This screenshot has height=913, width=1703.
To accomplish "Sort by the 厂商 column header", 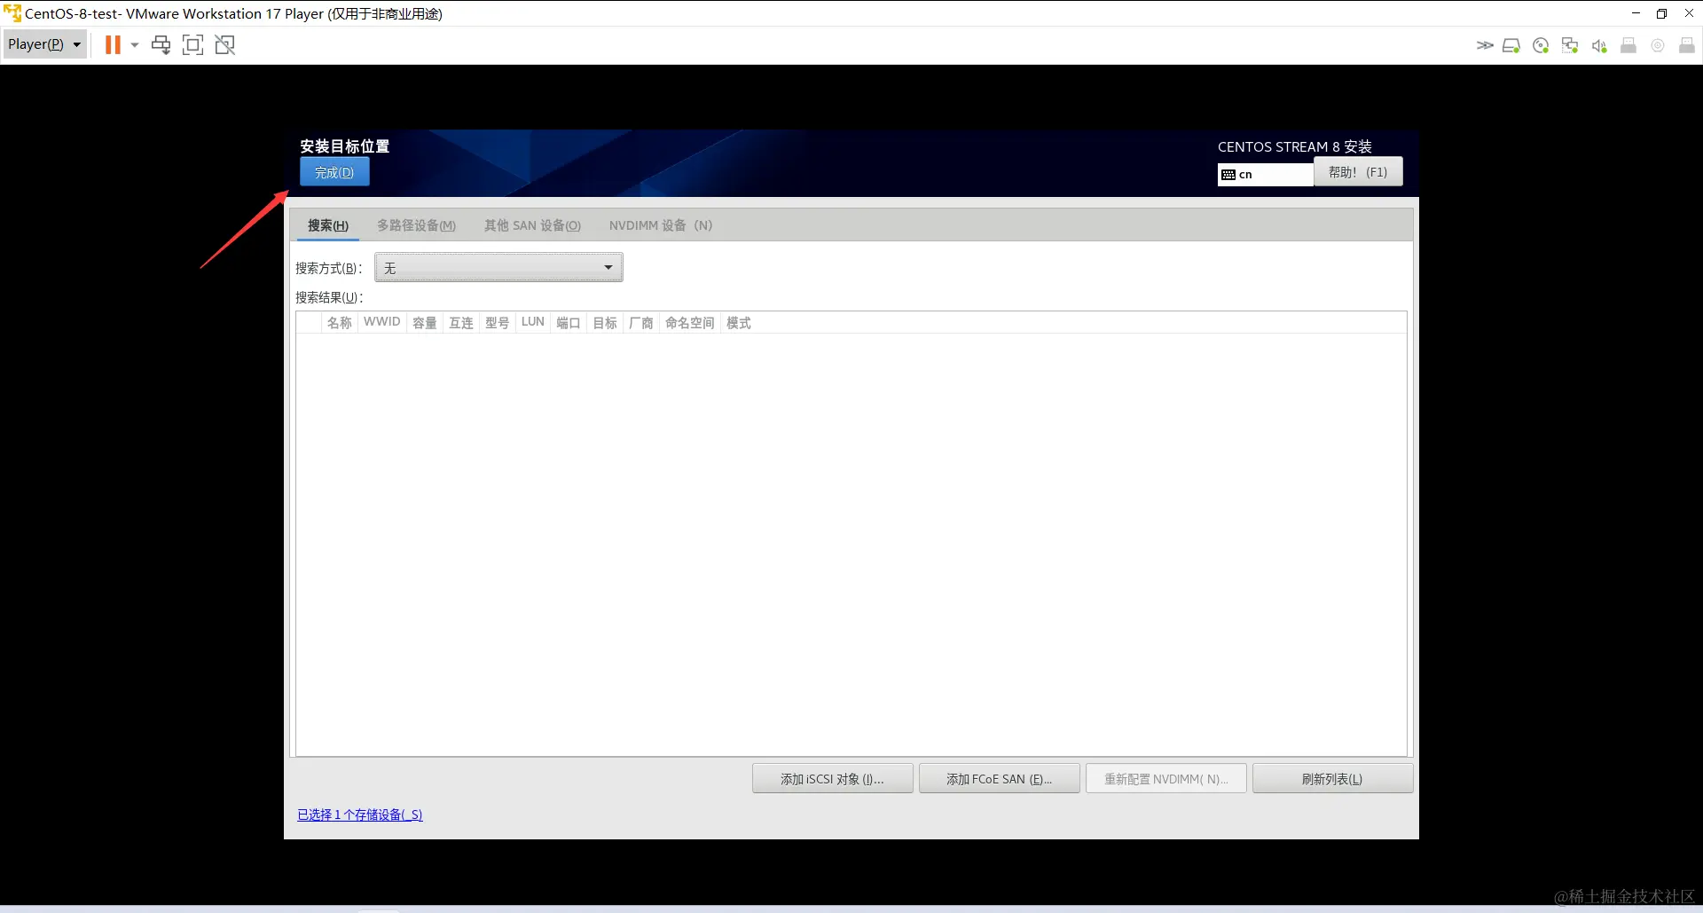I will pyautogui.click(x=641, y=323).
